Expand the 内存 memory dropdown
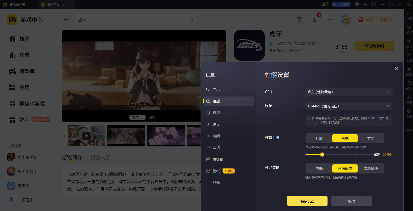This screenshot has width=413, height=211. [x=349, y=106]
